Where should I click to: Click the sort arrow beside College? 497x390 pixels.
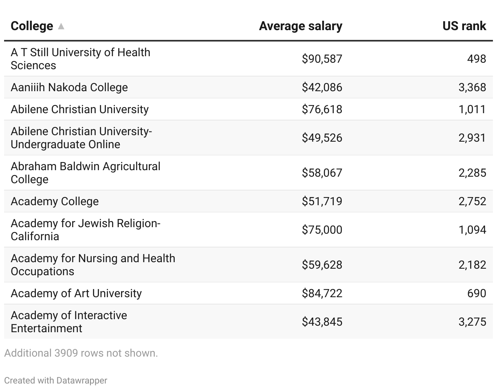(x=61, y=26)
